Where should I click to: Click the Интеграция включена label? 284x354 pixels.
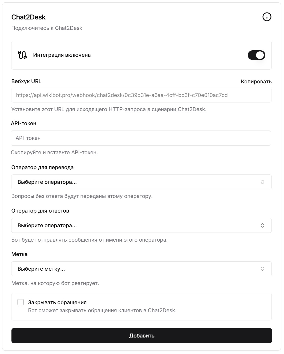(62, 55)
